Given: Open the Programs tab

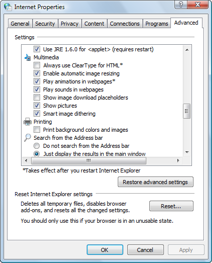Looking at the screenshot, I should (x=157, y=24).
